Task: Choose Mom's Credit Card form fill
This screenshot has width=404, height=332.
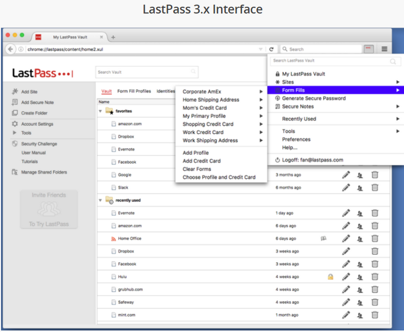Action: coord(204,108)
